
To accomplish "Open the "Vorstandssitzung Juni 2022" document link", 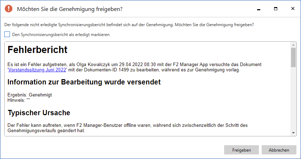I will click(x=37, y=70).
